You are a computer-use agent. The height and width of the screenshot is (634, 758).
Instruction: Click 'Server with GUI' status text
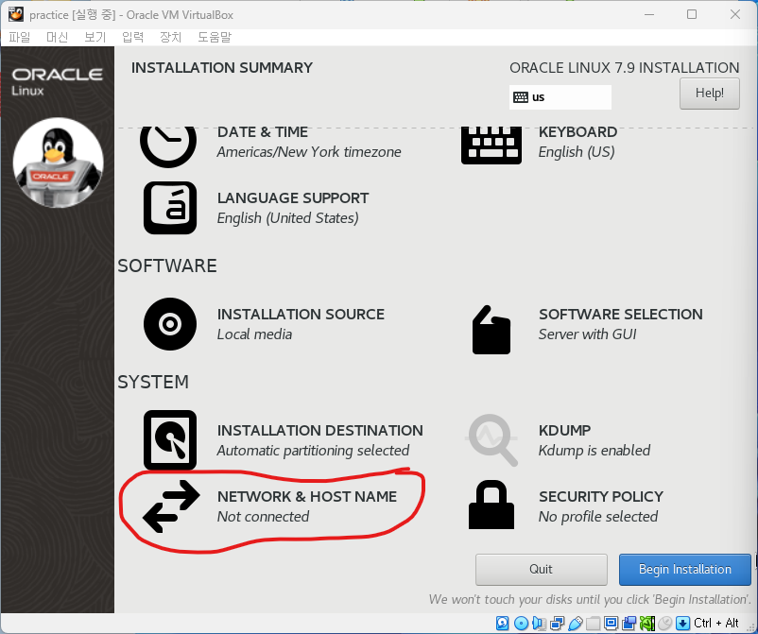point(587,334)
